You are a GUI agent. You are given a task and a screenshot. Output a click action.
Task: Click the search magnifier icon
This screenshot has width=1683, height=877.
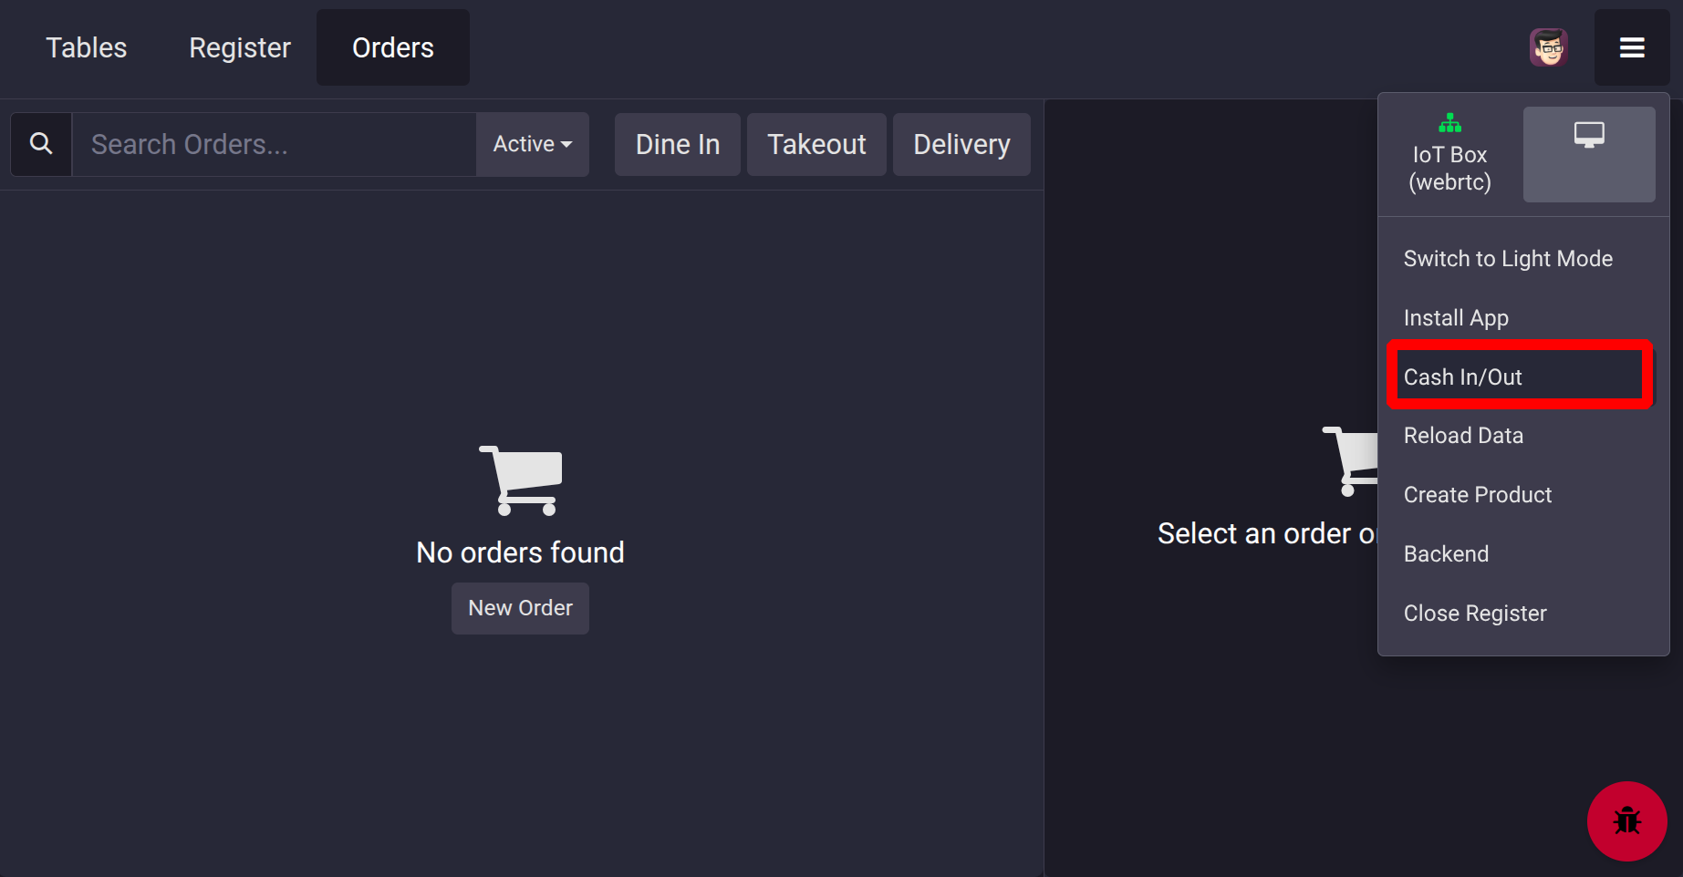coord(41,144)
